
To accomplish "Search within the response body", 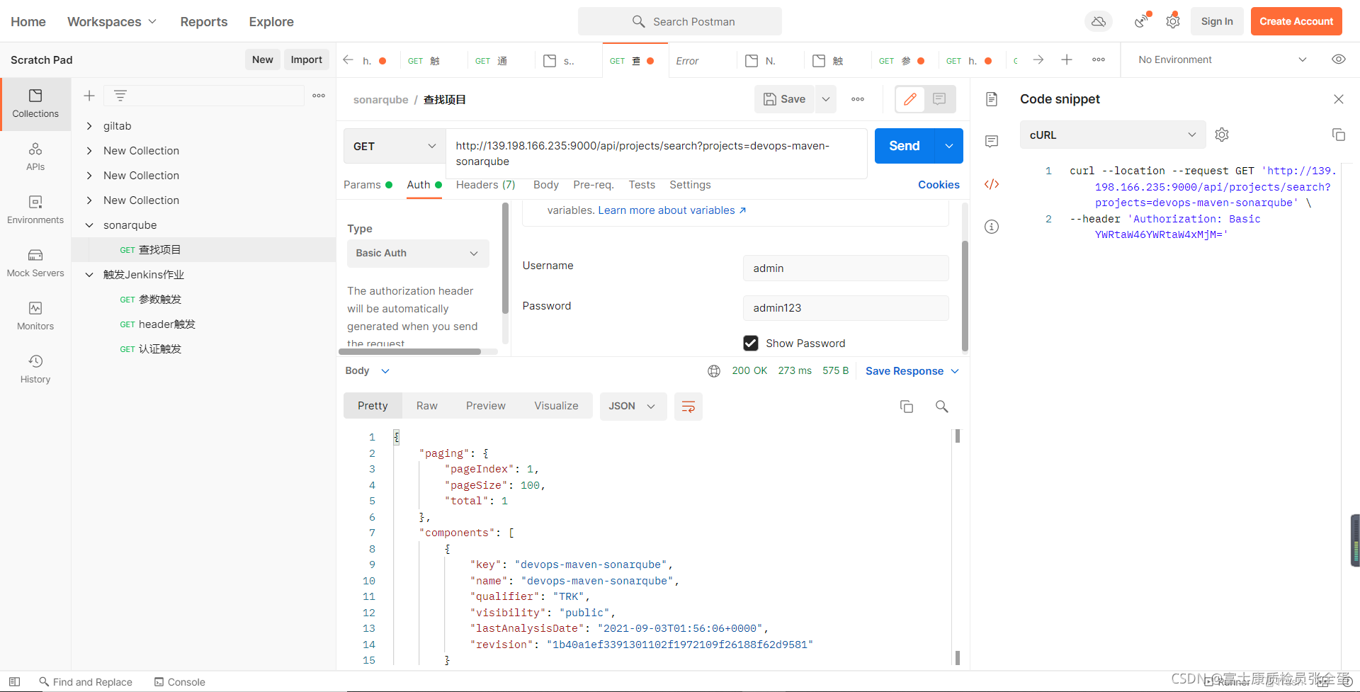I will 941,407.
